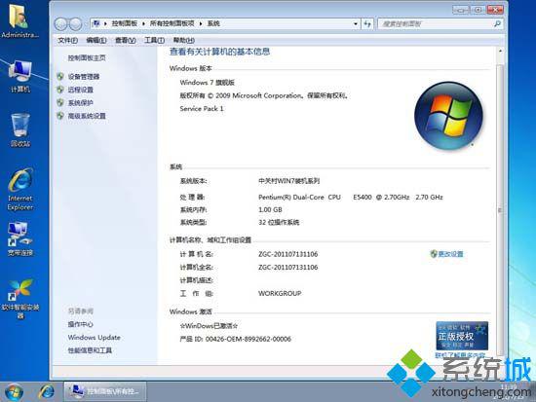Open the Administrator folder desktop icon

pos(19,20)
